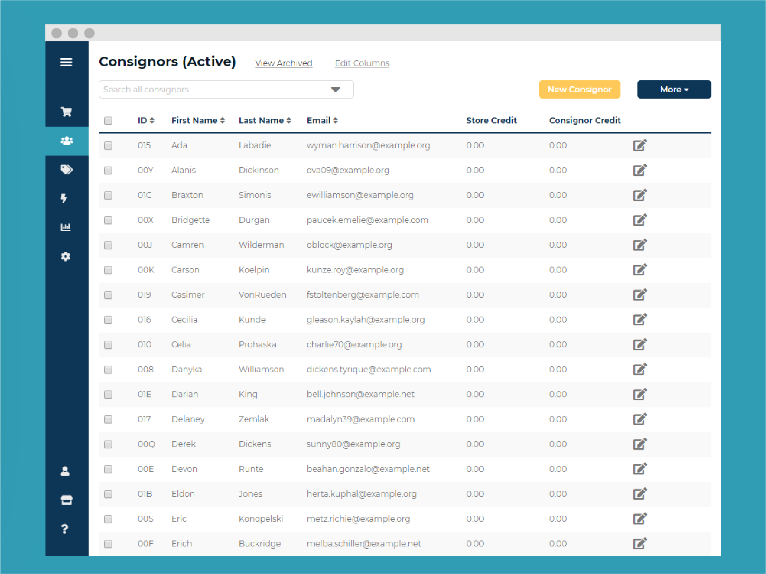Open the bar chart reports icon
Screen dimensions: 766x574
pyautogui.click(x=66, y=227)
